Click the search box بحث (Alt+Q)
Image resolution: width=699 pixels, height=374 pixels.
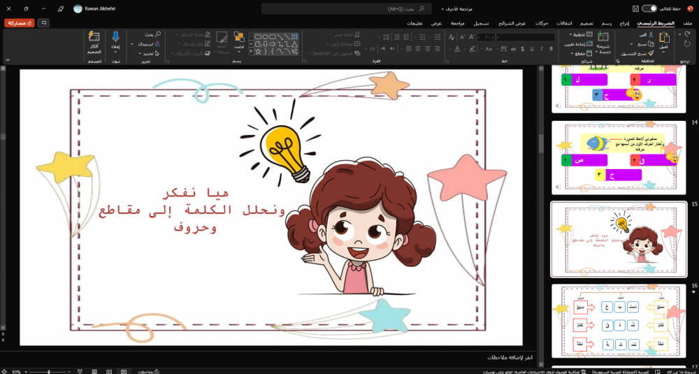coord(346,8)
